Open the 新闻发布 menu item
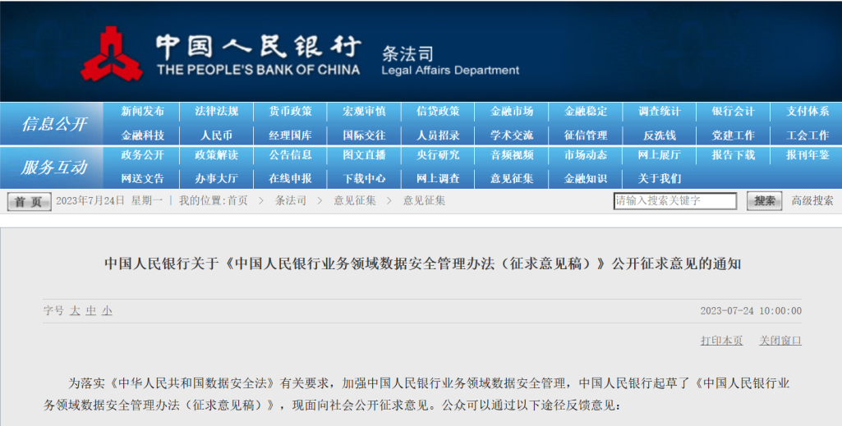Screen dimensions: 842x426 142,112
